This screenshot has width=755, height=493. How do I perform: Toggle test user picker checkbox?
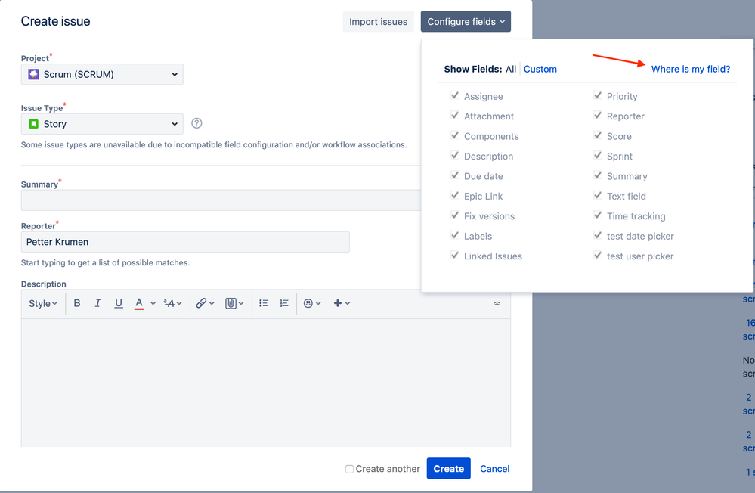[598, 256]
